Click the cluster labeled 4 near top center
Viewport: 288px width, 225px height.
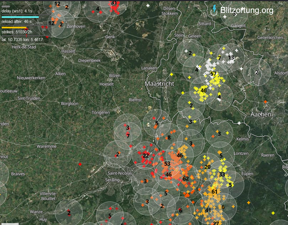(x=97, y=9)
